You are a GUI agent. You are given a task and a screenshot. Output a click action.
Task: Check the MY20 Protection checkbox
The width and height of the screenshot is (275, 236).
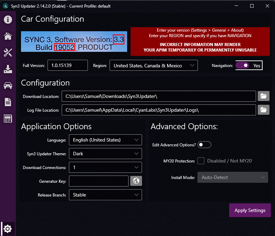click(x=201, y=161)
